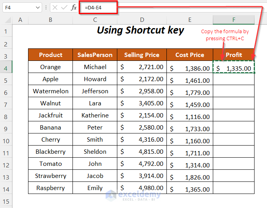267x208 pixels.
Task: Click the Cancel X icon in formula bar
Action: pyautogui.click(x=55, y=7)
